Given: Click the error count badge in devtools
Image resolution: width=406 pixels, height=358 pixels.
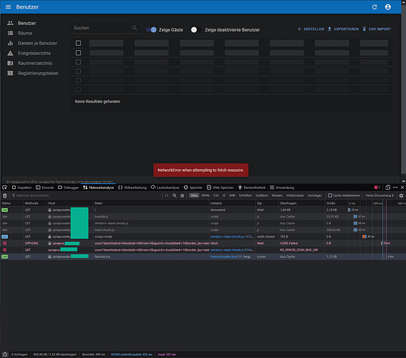Looking at the screenshot, I should pyautogui.click(x=377, y=188).
